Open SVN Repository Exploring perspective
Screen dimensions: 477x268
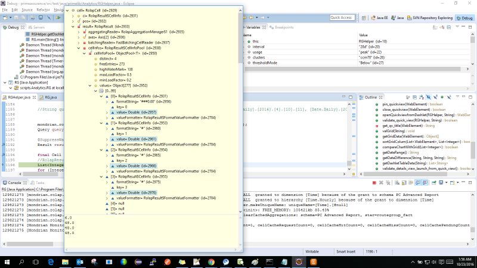(429, 18)
